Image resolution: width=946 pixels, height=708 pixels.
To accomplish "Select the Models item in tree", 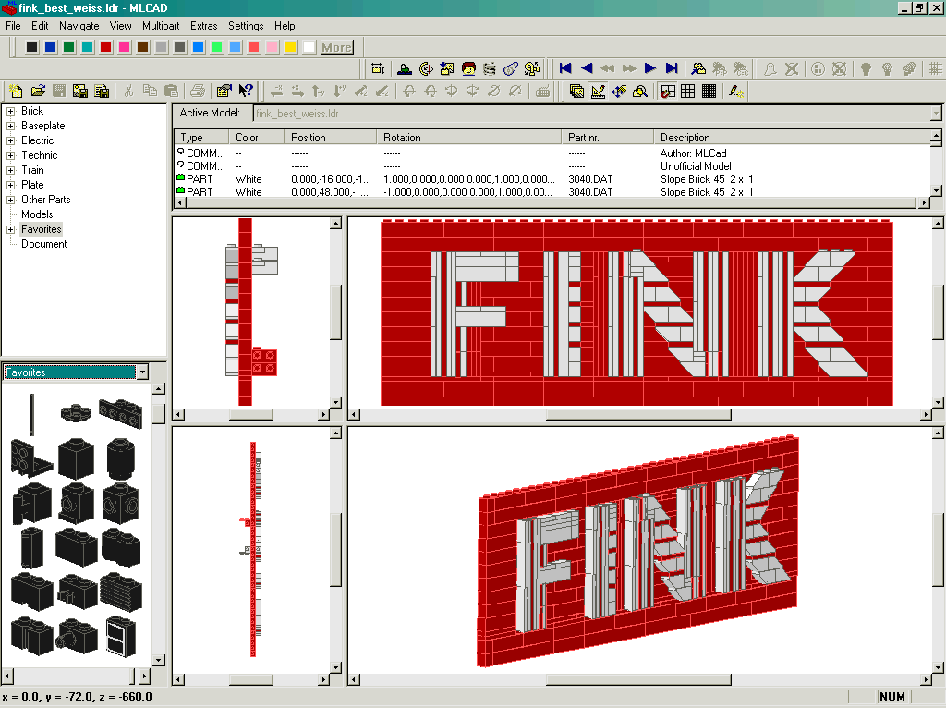I will (x=37, y=214).
